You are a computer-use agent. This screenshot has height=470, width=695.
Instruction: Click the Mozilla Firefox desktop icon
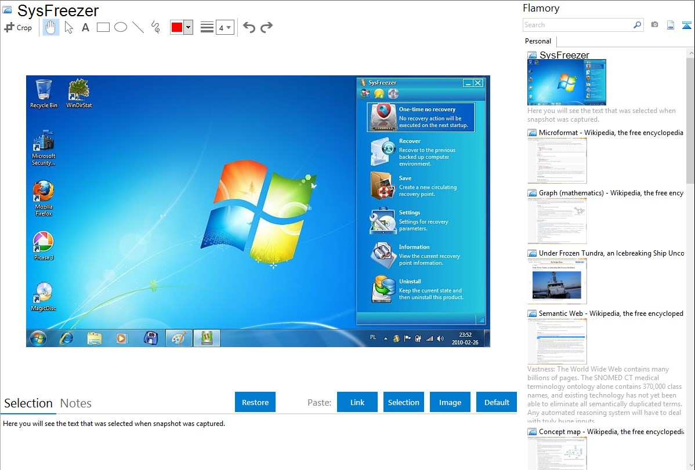(44, 198)
